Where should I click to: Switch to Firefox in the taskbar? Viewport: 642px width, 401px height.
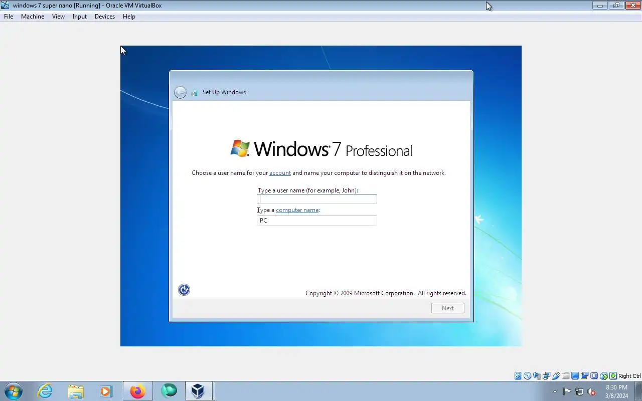[x=137, y=391]
